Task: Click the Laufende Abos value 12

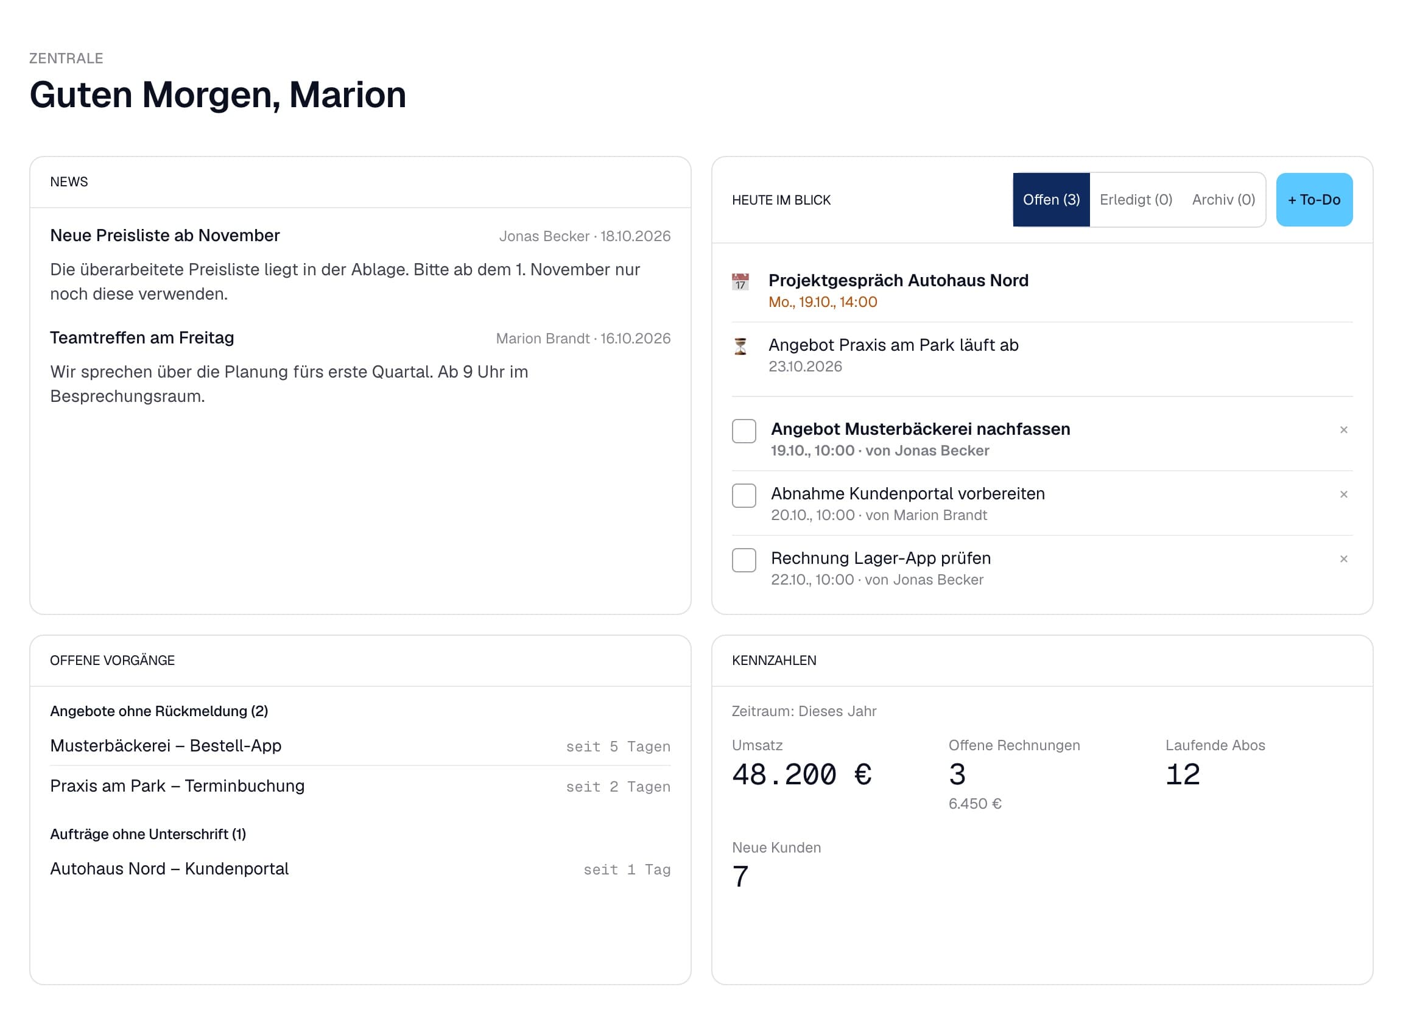Action: click(1182, 774)
